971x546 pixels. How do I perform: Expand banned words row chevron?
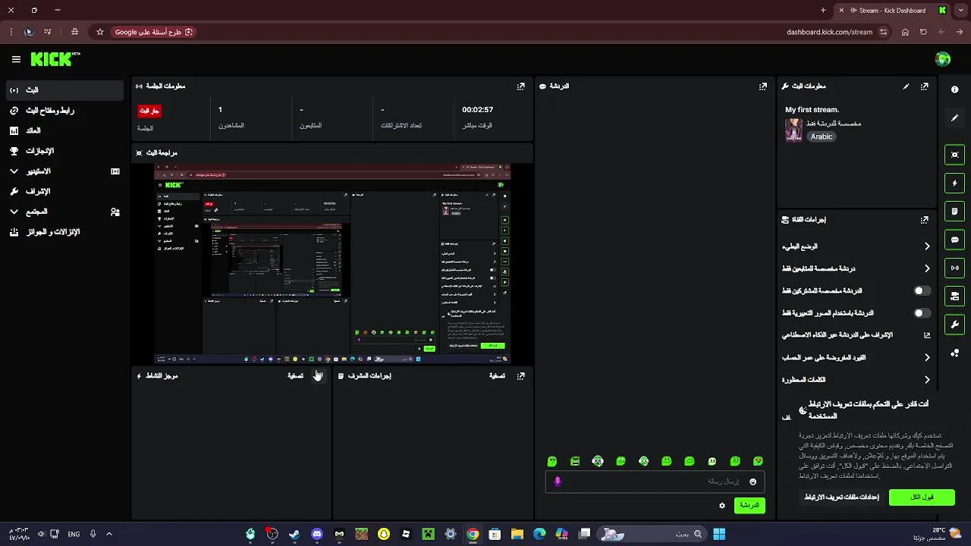point(926,379)
